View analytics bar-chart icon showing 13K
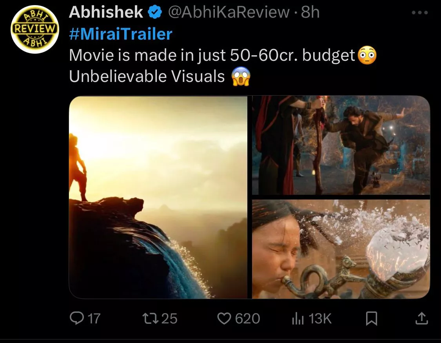Image resolution: width=441 pixels, height=343 pixels. [298, 318]
